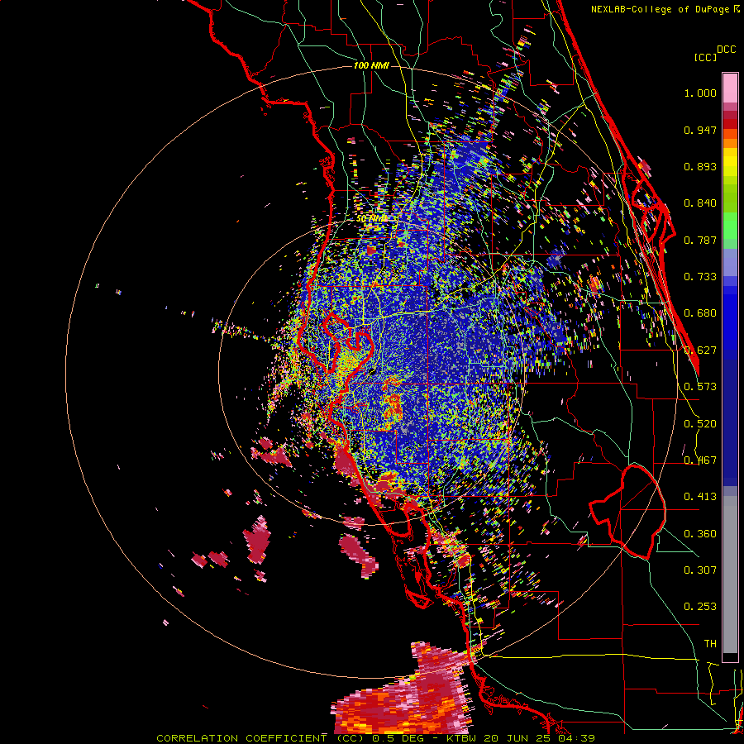This screenshot has width=744, height=744.
Task: Click the "0.5 DEG" elevation text in footer
Action: [398, 738]
